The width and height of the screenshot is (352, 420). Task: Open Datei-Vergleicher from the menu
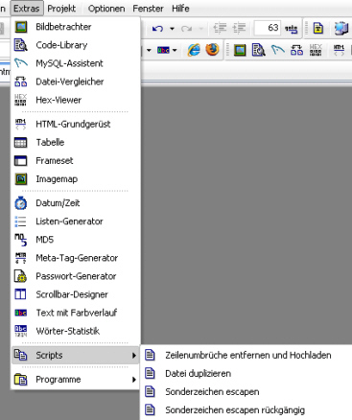76,82
